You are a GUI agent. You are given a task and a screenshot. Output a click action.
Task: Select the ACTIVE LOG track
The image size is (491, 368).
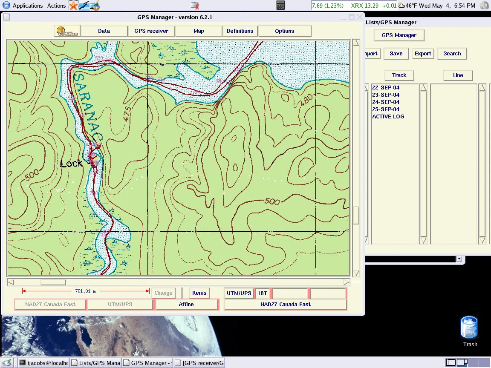click(x=388, y=116)
